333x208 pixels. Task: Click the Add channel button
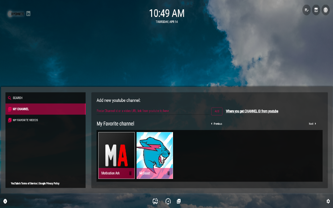click(217, 111)
